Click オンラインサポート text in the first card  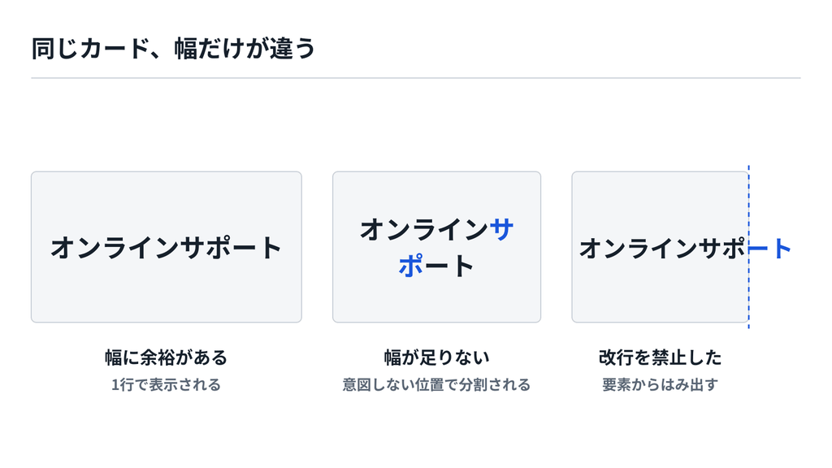click(166, 248)
